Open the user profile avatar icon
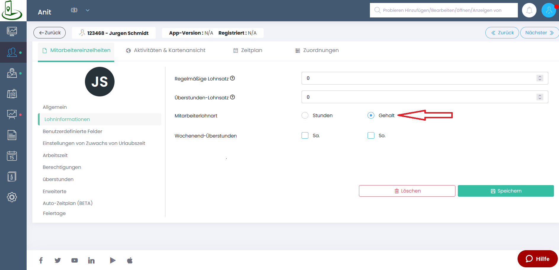 tap(548, 10)
